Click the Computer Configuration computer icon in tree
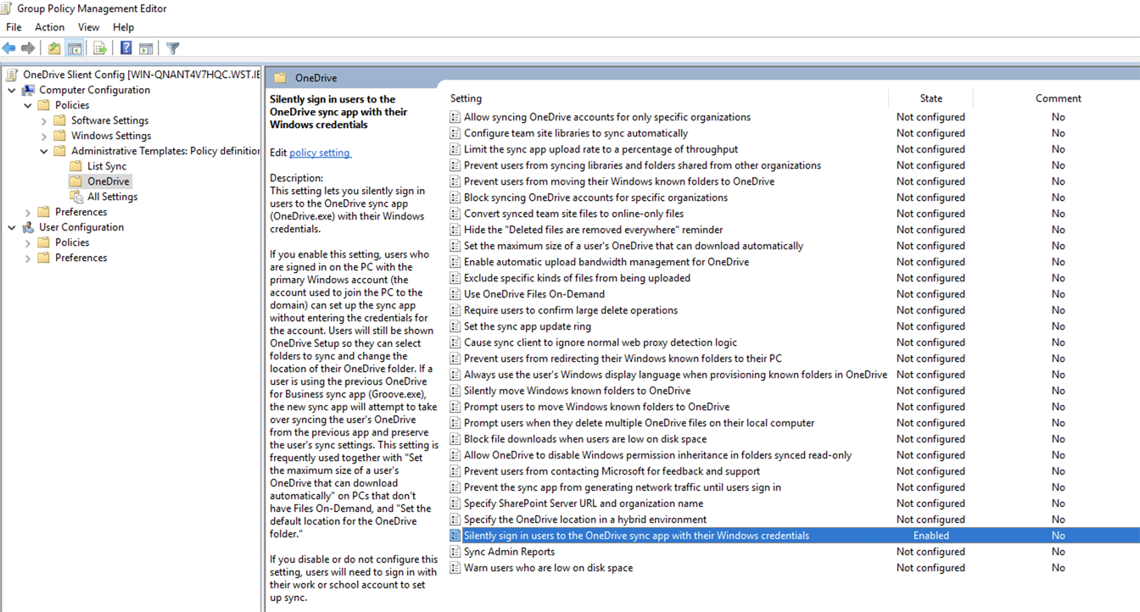This screenshot has height=612, width=1140. [28, 90]
